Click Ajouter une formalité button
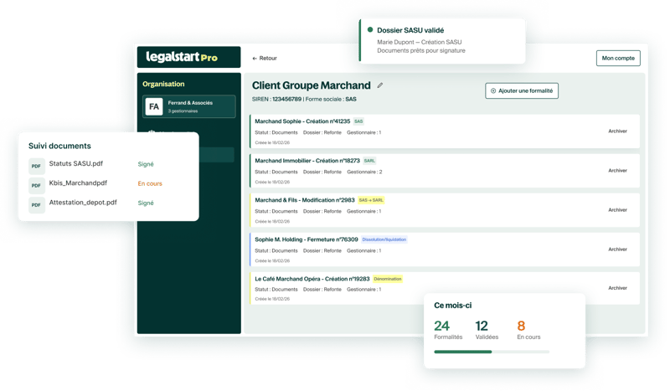The image size is (670, 391). pyautogui.click(x=521, y=90)
